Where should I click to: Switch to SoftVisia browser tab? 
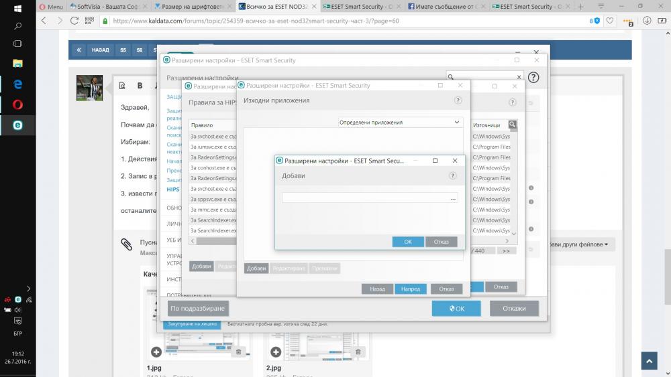pos(107,7)
